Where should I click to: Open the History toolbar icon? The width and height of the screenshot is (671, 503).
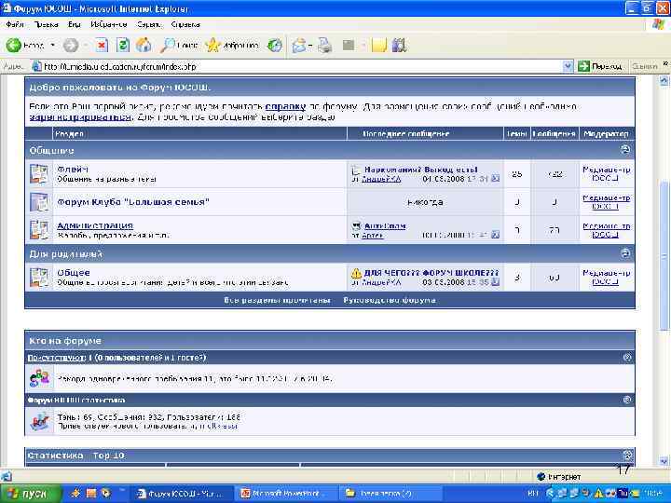pyautogui.click(x=275, y=45)
